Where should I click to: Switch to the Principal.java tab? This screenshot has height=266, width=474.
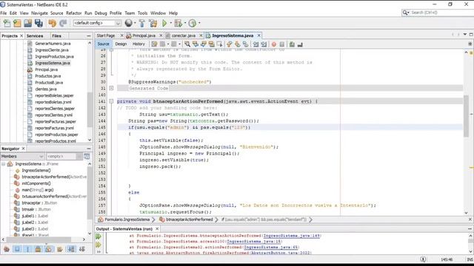(144, 35)
